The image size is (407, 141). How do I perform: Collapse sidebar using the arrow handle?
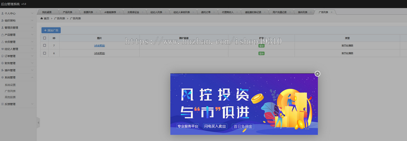[38, 122]
